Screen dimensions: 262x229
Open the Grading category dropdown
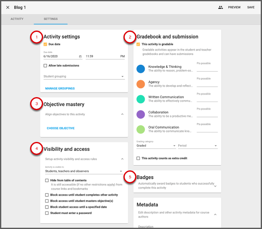(156, 146)
